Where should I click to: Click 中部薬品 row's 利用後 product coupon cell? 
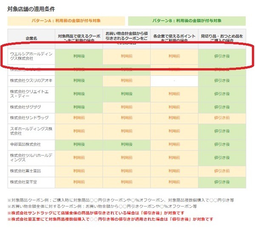pos(79,144)
